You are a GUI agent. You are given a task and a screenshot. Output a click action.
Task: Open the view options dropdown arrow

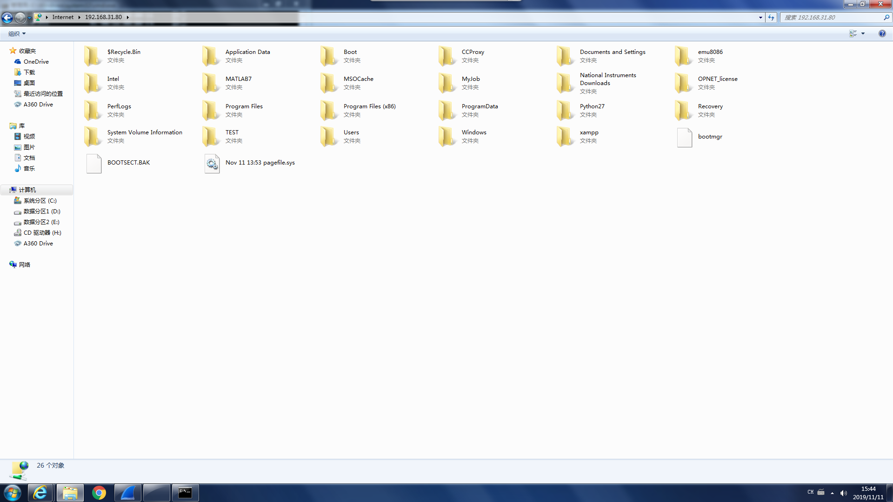pos(863,33)
